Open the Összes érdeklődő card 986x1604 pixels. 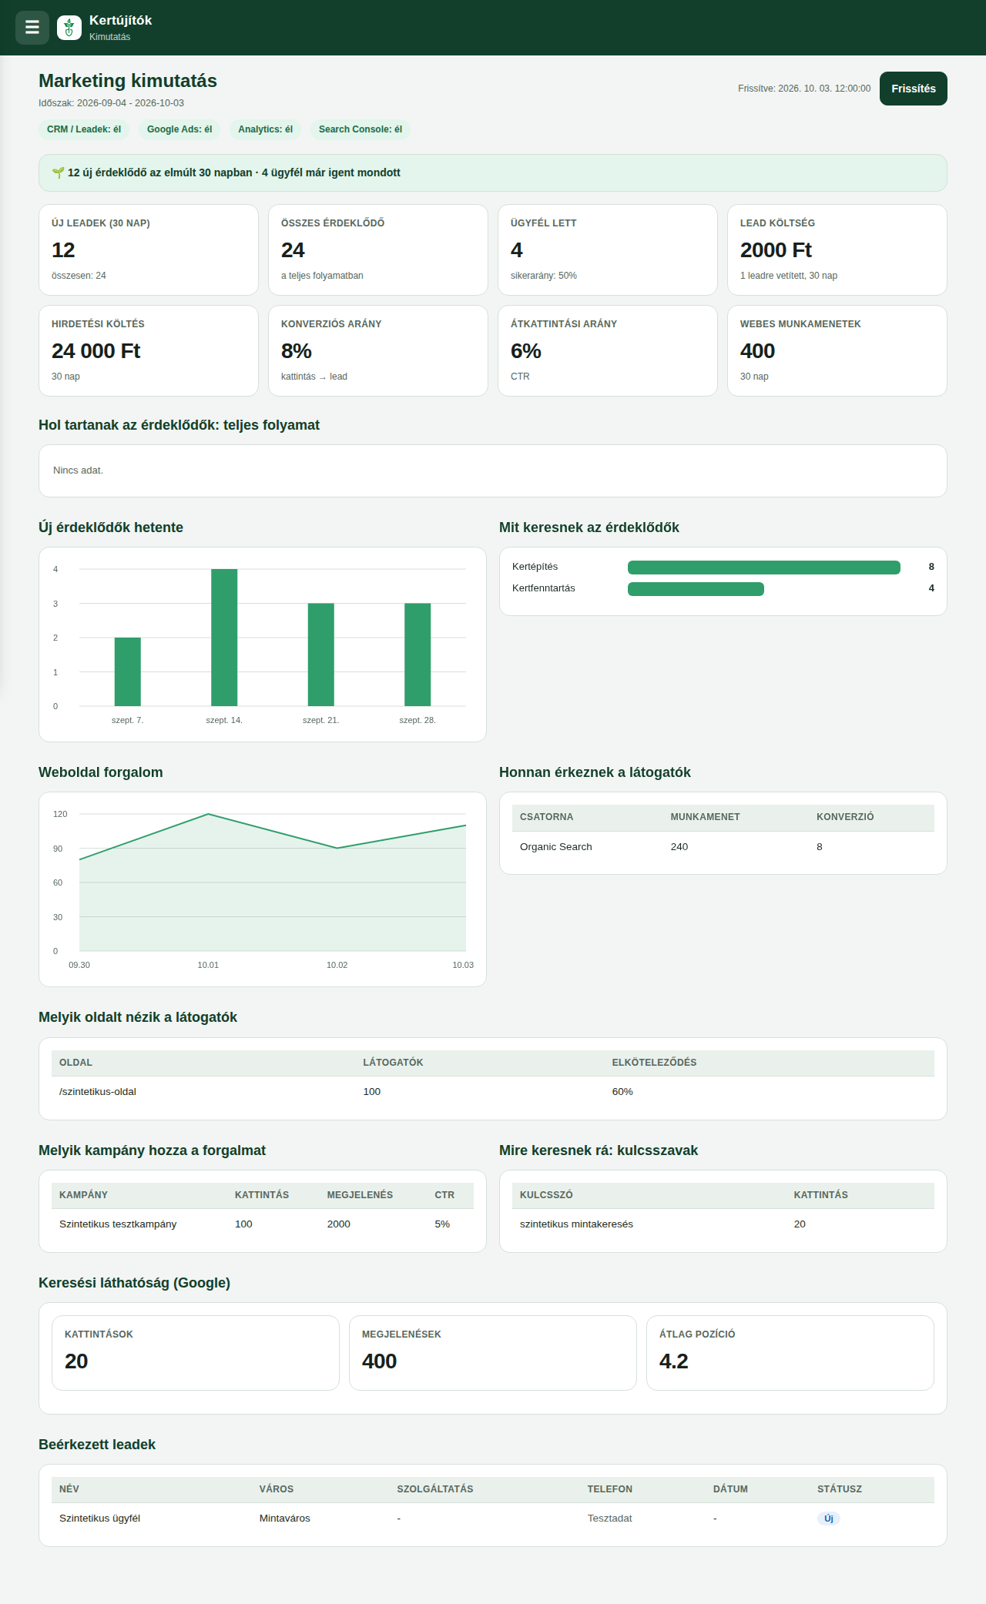point(378,249)
